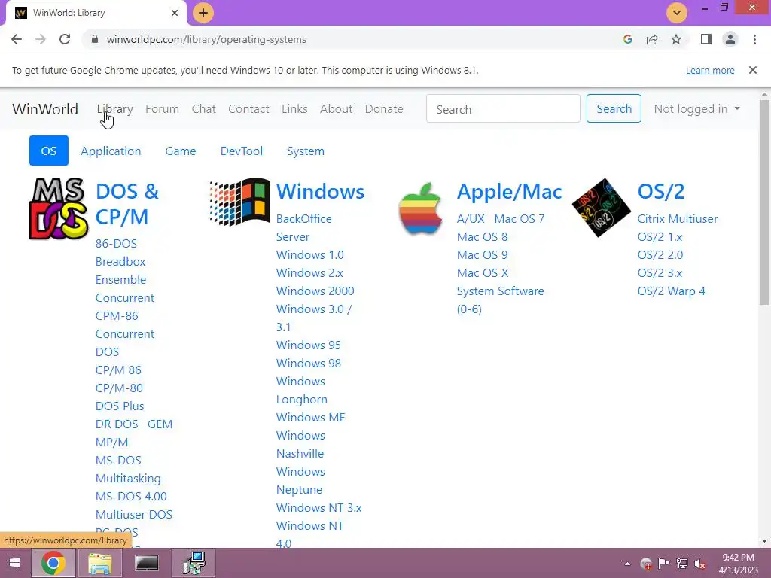Expand the Not logged in dropdown
Image resolution: width=771 pixels, height=578 pixels.
pos(696,108)
